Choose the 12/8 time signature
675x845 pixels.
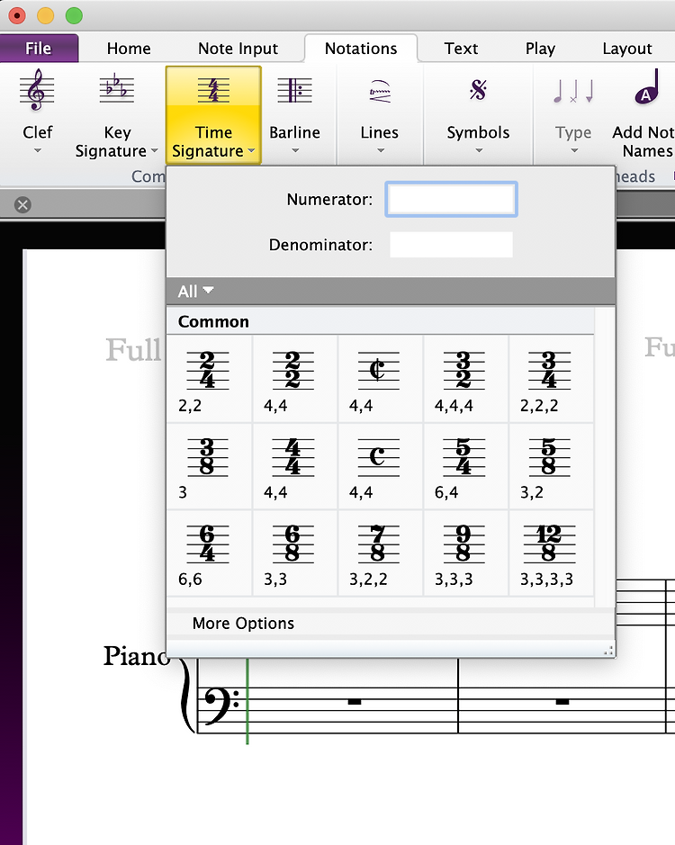pos(551,553)
